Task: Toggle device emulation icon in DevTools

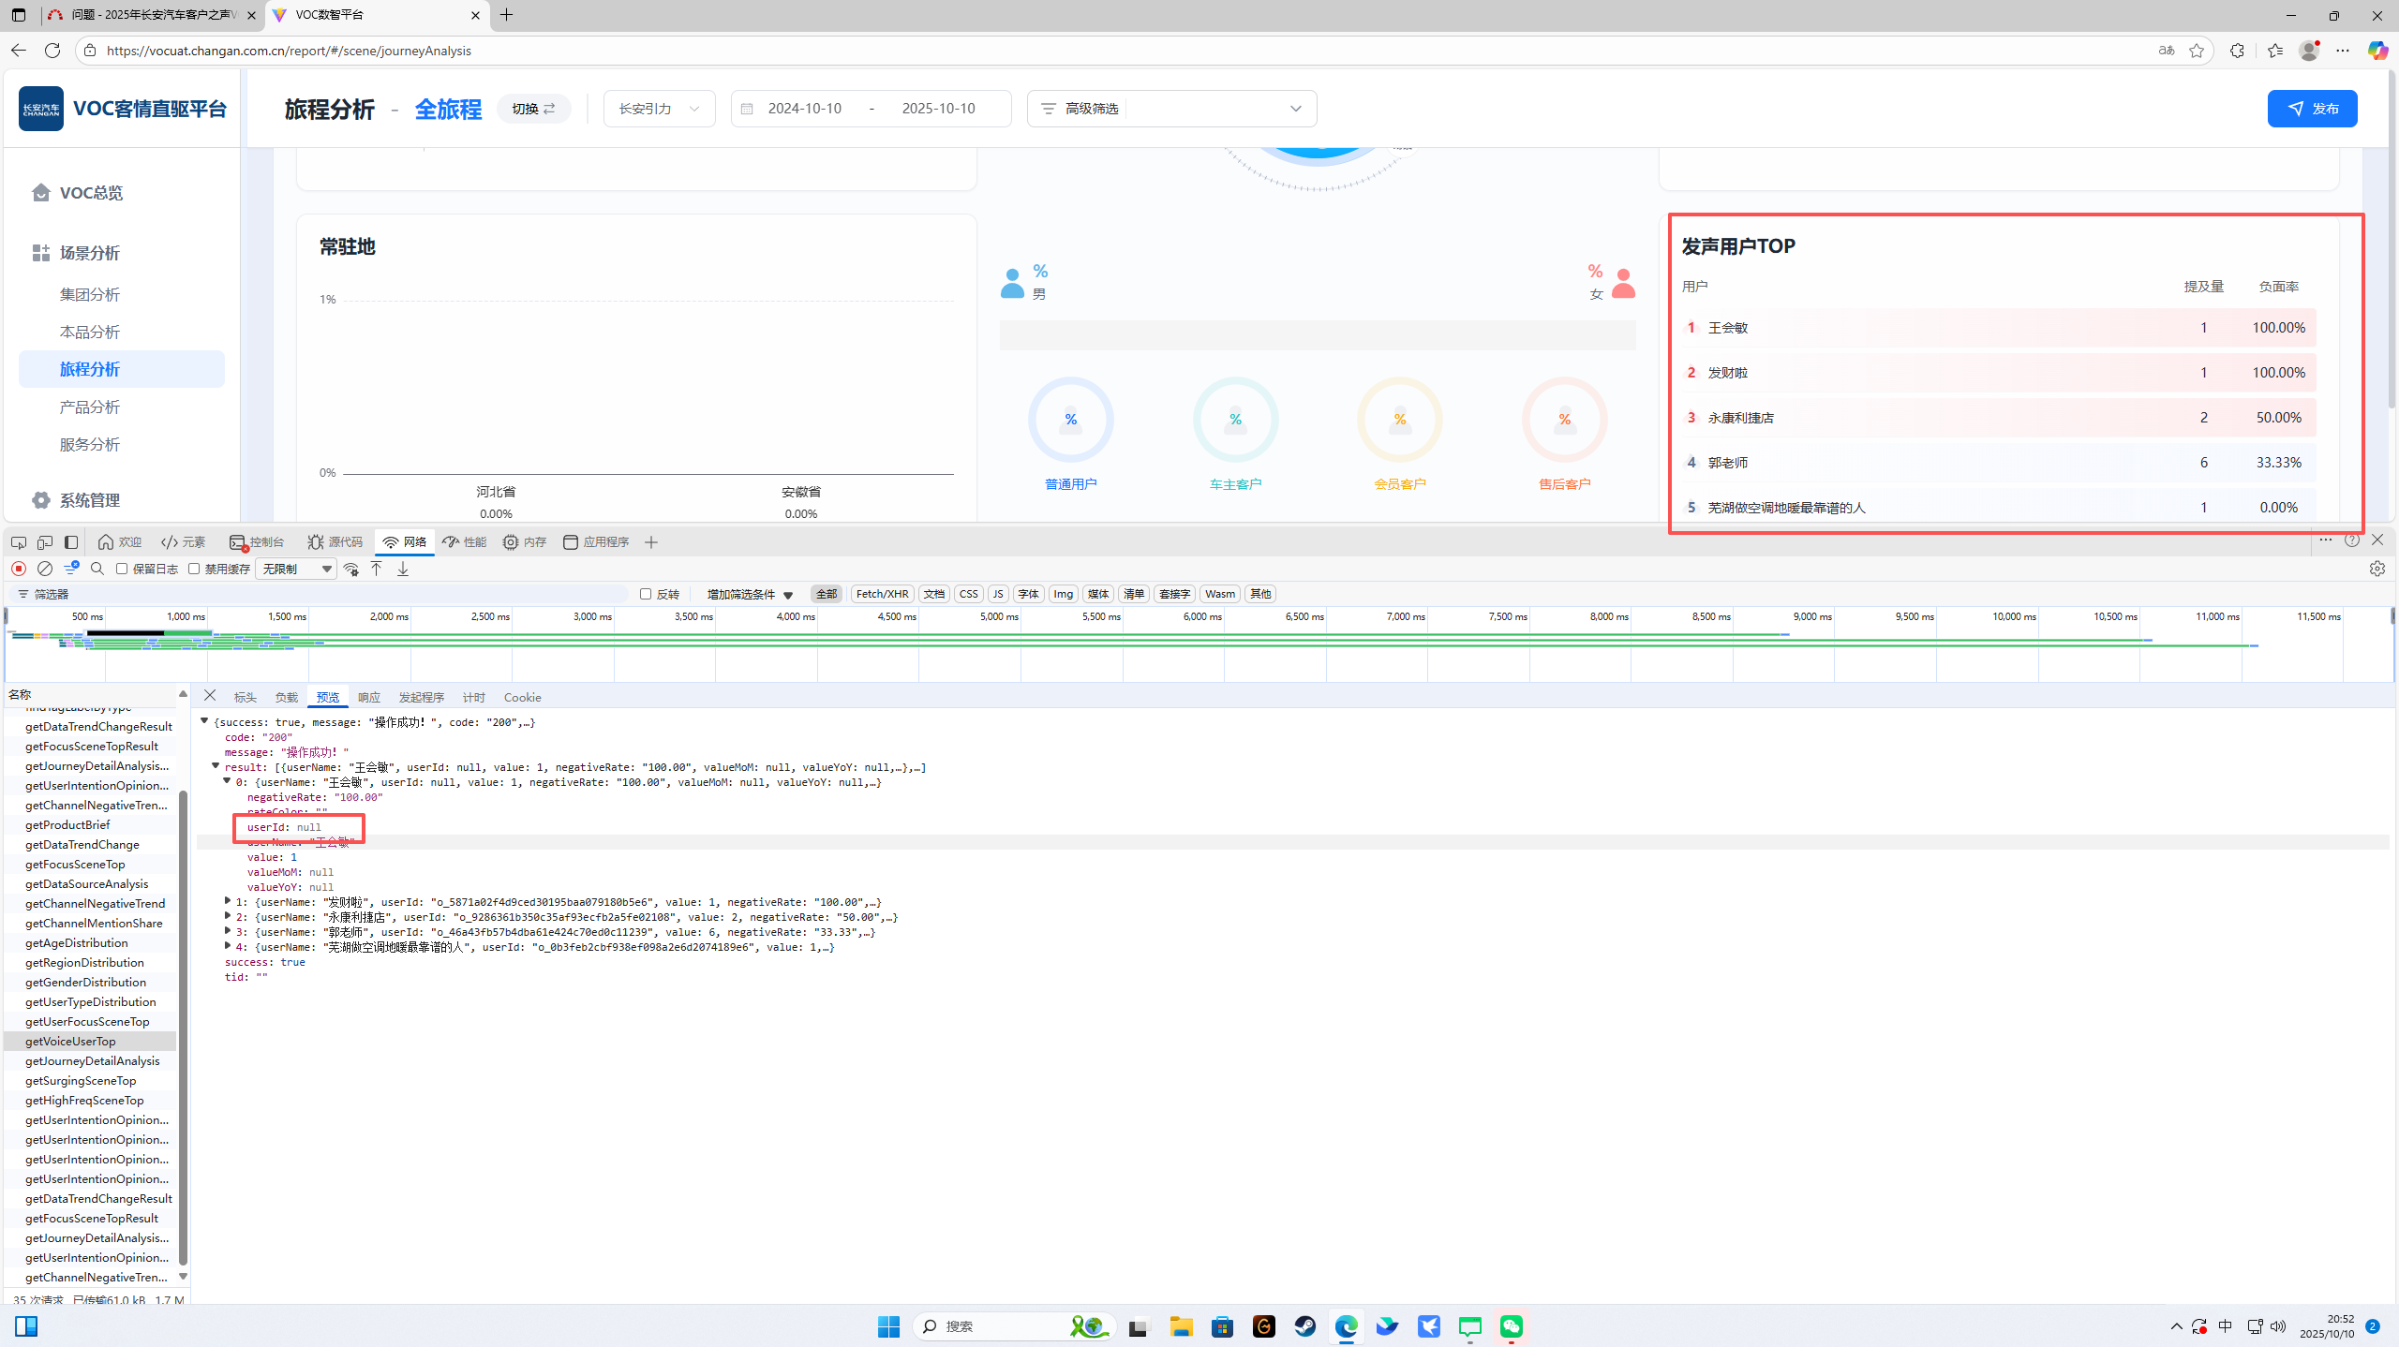Action: (45, 542)
